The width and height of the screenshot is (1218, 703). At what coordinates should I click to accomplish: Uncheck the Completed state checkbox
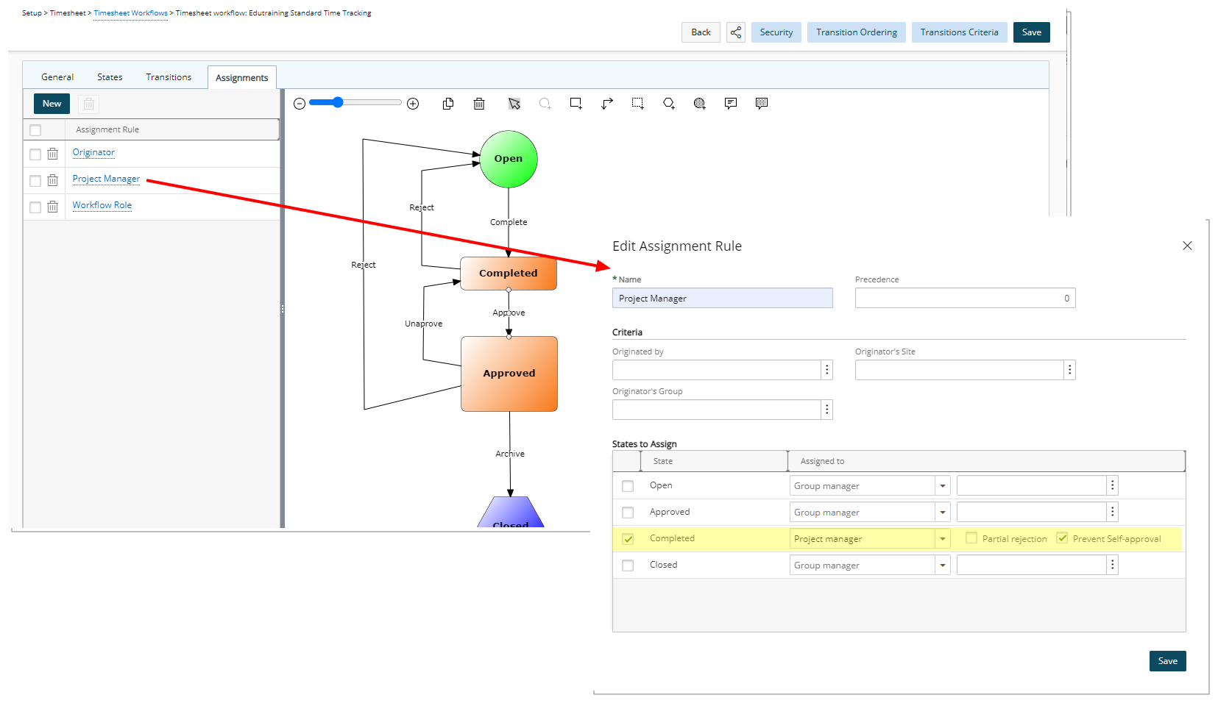coord(628,539)
